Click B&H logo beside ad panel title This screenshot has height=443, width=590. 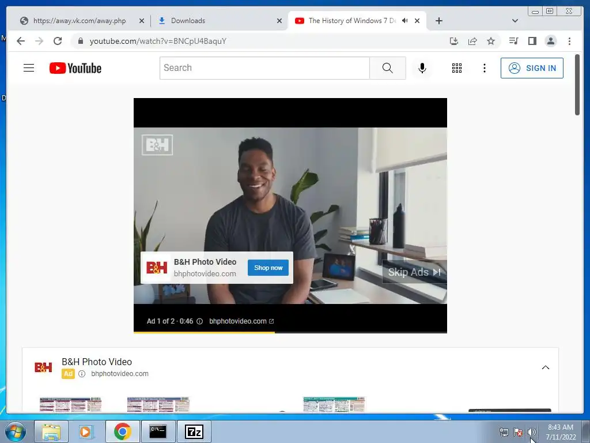coord(43,367)
